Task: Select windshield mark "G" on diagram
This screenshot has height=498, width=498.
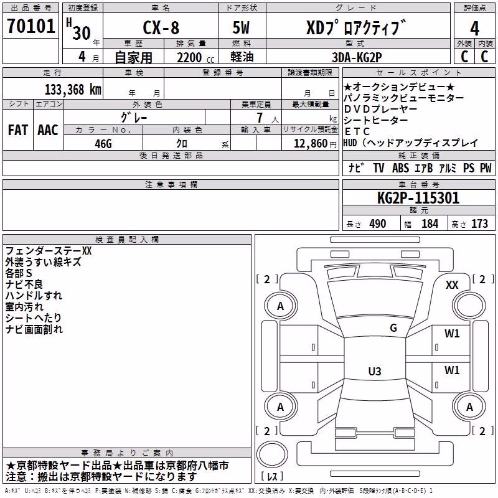Action: (x=393, y=328)
